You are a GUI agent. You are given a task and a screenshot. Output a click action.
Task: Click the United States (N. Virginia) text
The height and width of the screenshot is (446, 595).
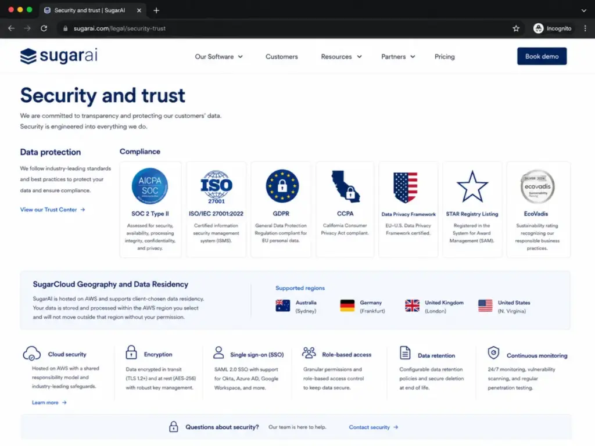(514, 307)
